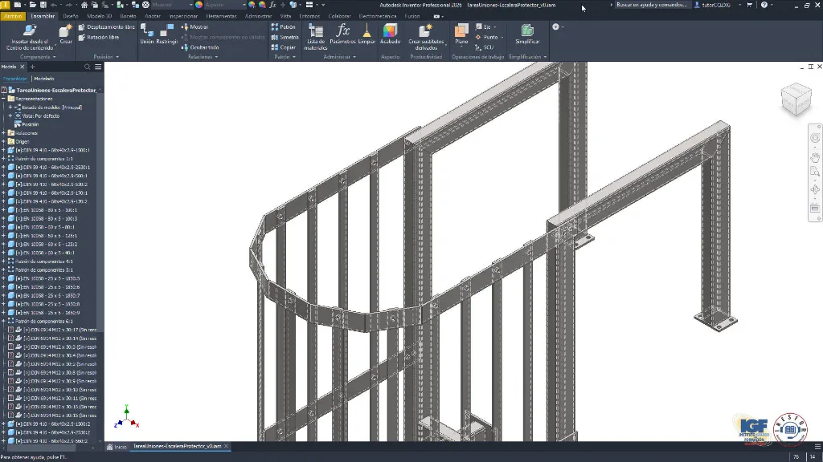Click the SCU tool
Screen dimensions: 823x462
(x=485, y=47)
